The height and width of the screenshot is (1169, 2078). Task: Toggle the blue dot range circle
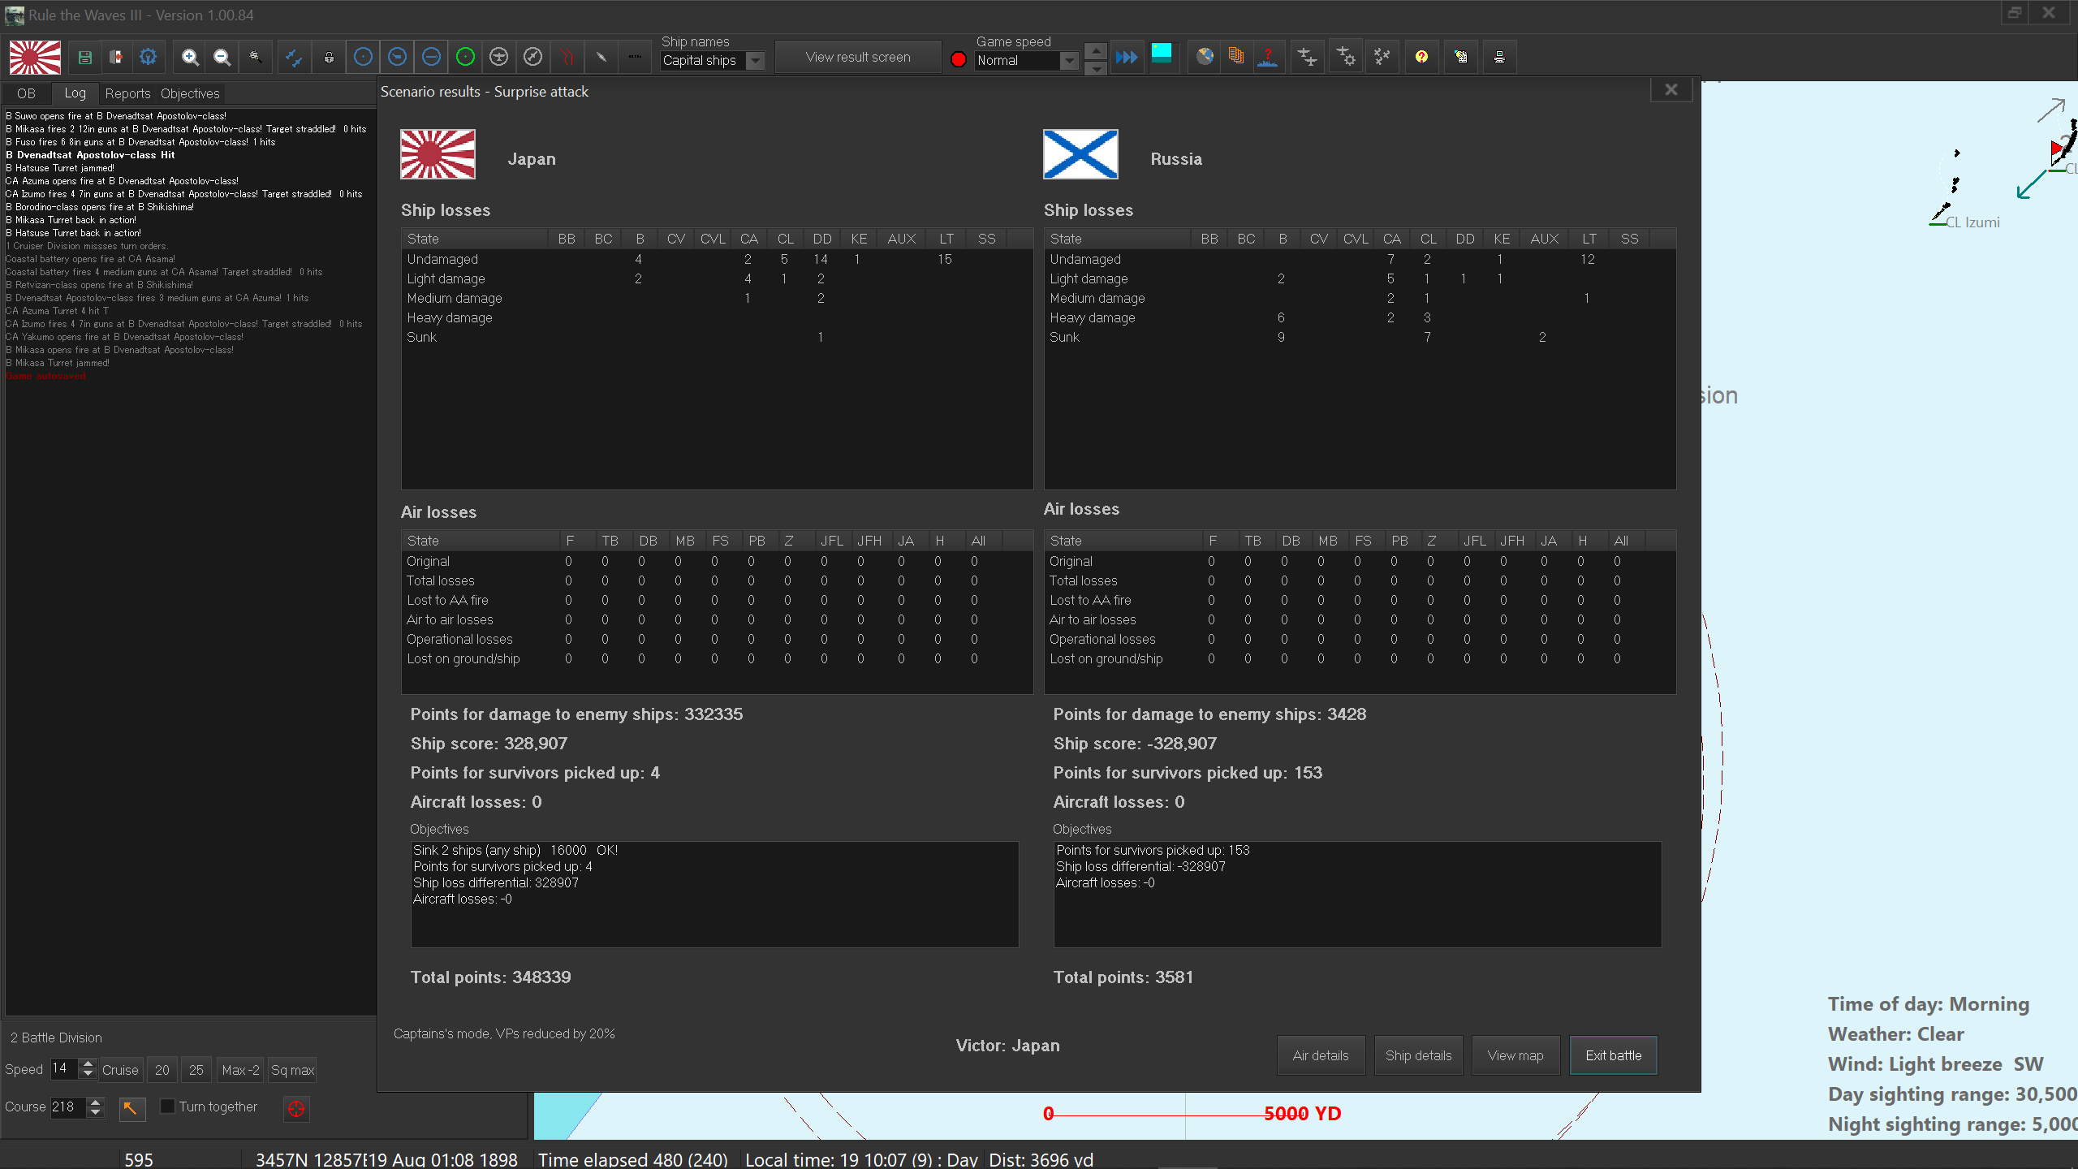click(x=363, y=57)
